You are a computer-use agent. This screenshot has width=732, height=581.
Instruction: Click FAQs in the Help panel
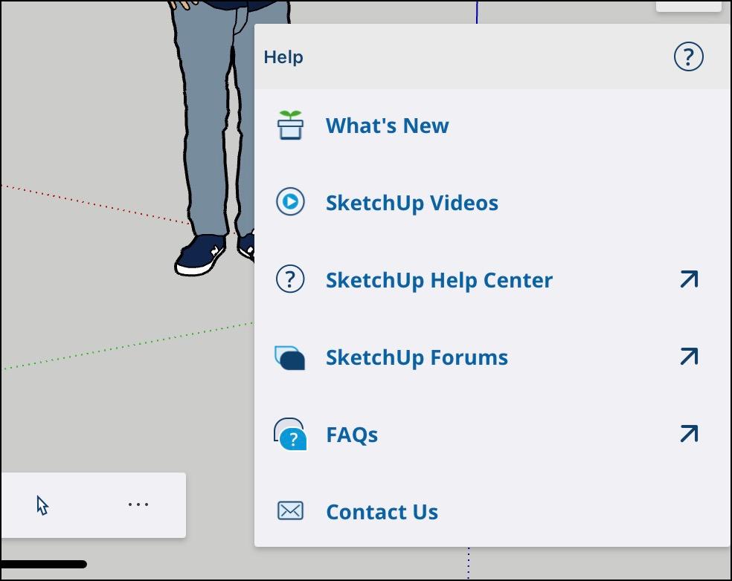(350, 434)
